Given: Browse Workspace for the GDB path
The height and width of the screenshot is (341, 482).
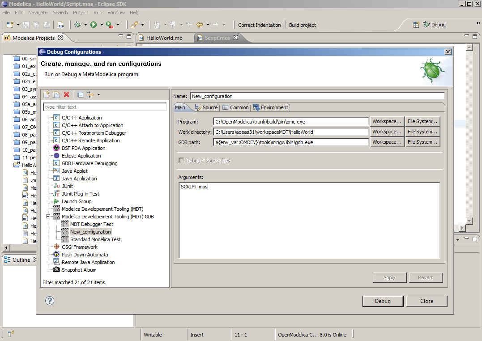Looking at the screenshot, I should tap(387, 142).
